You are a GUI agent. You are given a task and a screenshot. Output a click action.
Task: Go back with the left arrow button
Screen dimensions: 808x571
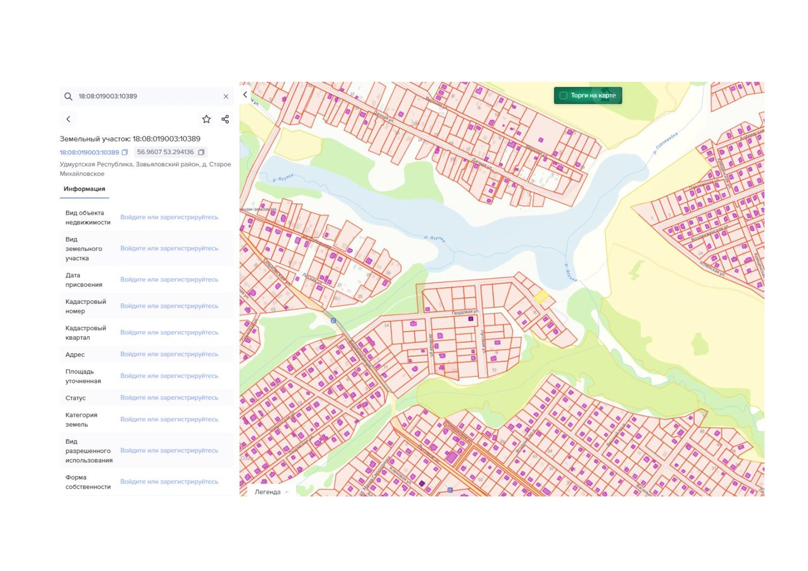69,119
